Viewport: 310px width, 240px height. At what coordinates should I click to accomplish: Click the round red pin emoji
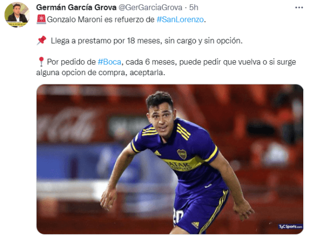41,62
